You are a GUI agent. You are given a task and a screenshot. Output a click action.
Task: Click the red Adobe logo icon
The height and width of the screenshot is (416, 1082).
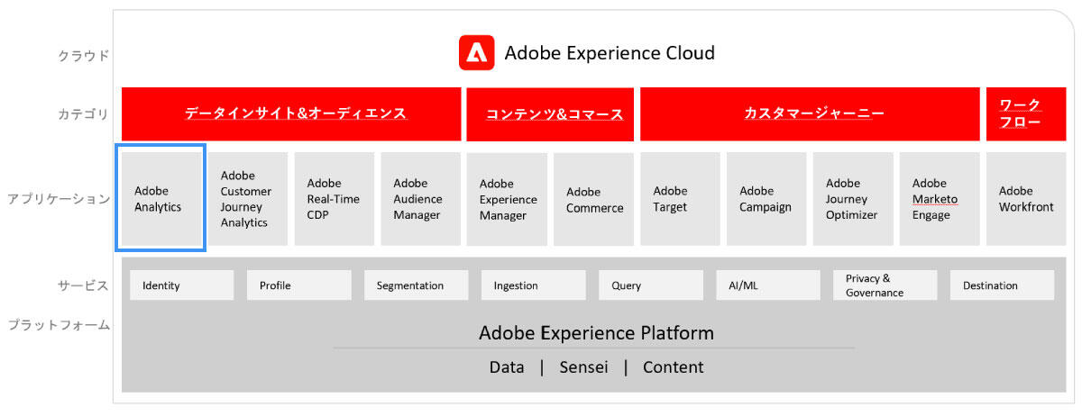476,53
